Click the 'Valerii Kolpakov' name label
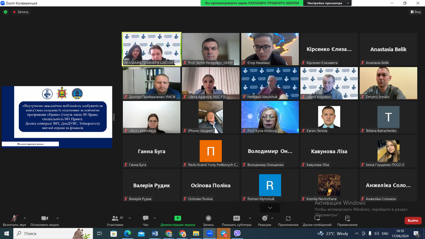This screenshot has width=425, height=239. click(319, 97)
